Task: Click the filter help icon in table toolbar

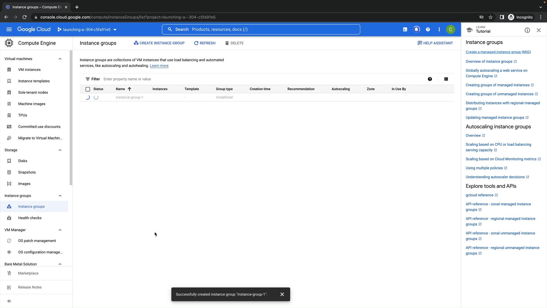Action: click(430, 79)
